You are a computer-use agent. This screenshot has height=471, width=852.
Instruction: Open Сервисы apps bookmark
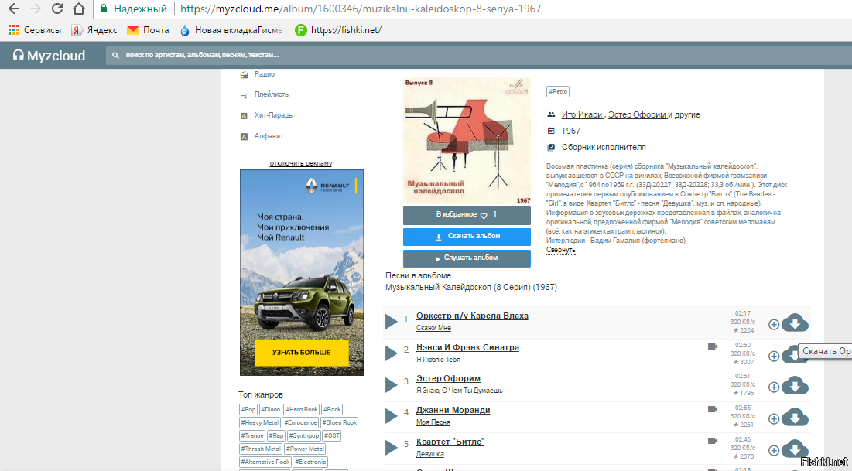coord(35,30)
